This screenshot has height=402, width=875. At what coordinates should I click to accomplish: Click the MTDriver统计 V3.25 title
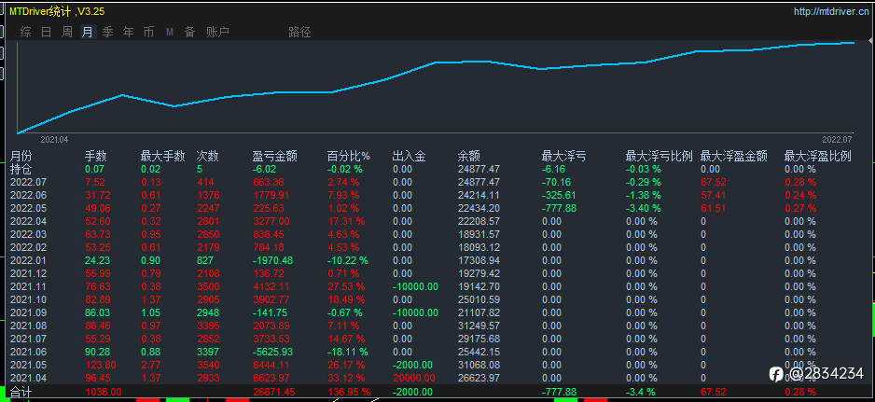coord(56,11)
